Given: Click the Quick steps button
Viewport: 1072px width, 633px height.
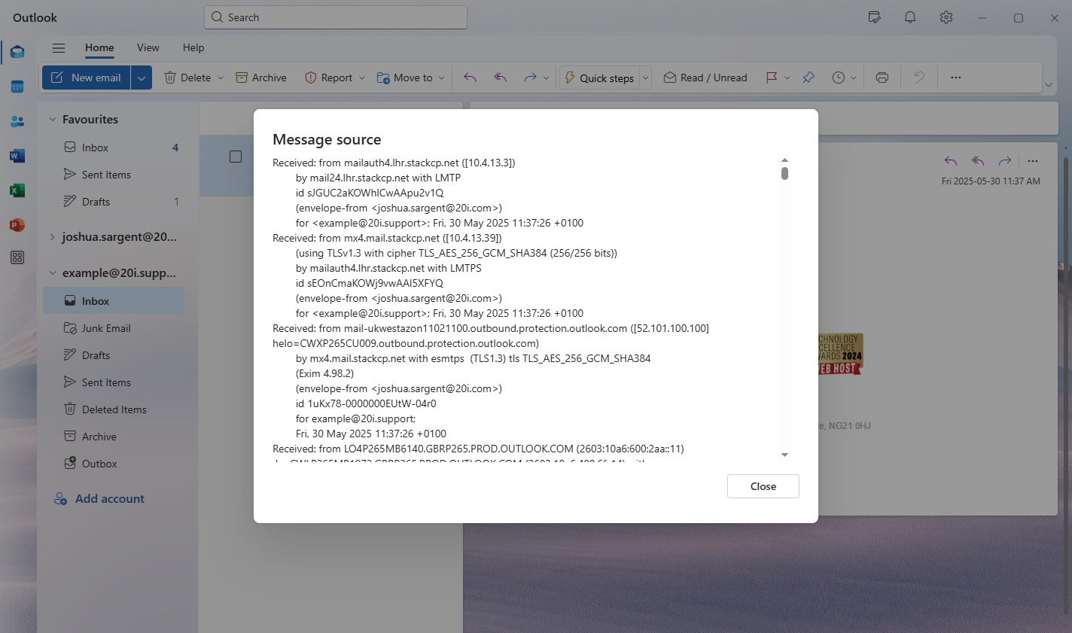Looking at the screenshot, I should pyautogui.click(x=599, y=78).
